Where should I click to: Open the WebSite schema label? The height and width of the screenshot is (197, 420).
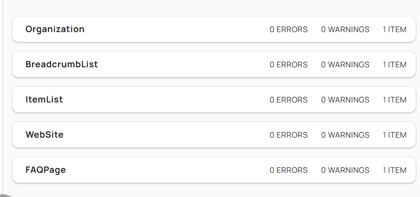tap(44, 135)
